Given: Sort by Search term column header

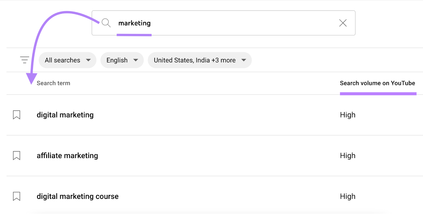Looking at the screenshot, I should (53, 83).
